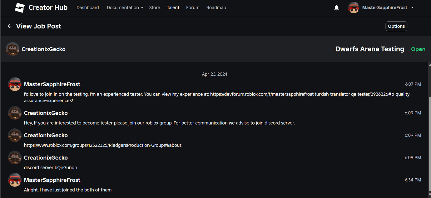This screenshot has height=198, width=431.
Task: Click the Creator Hub logo icon
Action: (x=19, y=7)
